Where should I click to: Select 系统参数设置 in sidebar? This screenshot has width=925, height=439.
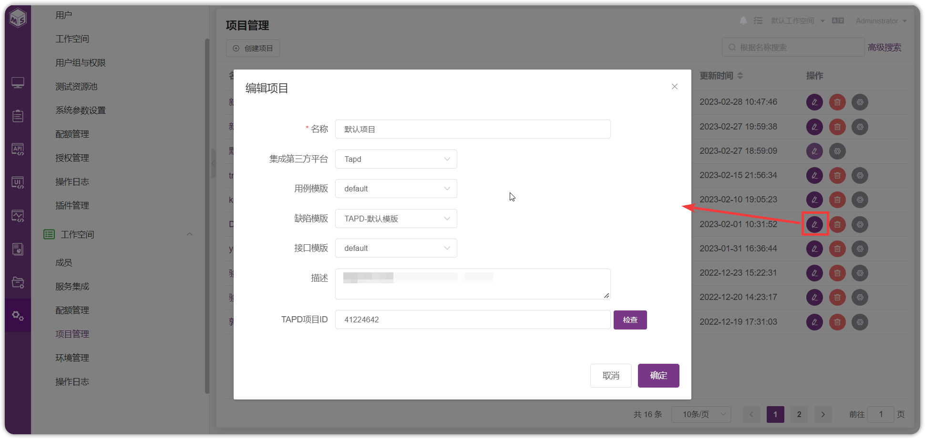coord(81,110)
